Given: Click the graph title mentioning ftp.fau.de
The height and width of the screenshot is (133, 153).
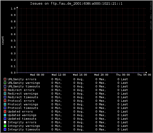Looking at the screenshot, I should [76, 4].
